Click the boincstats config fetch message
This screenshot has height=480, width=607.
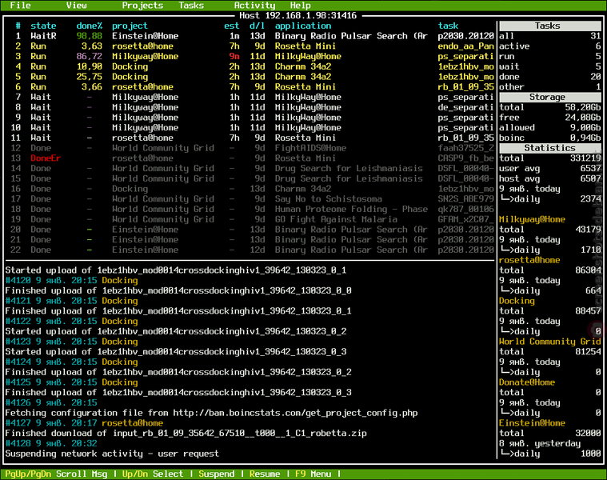tap(211, 413)
